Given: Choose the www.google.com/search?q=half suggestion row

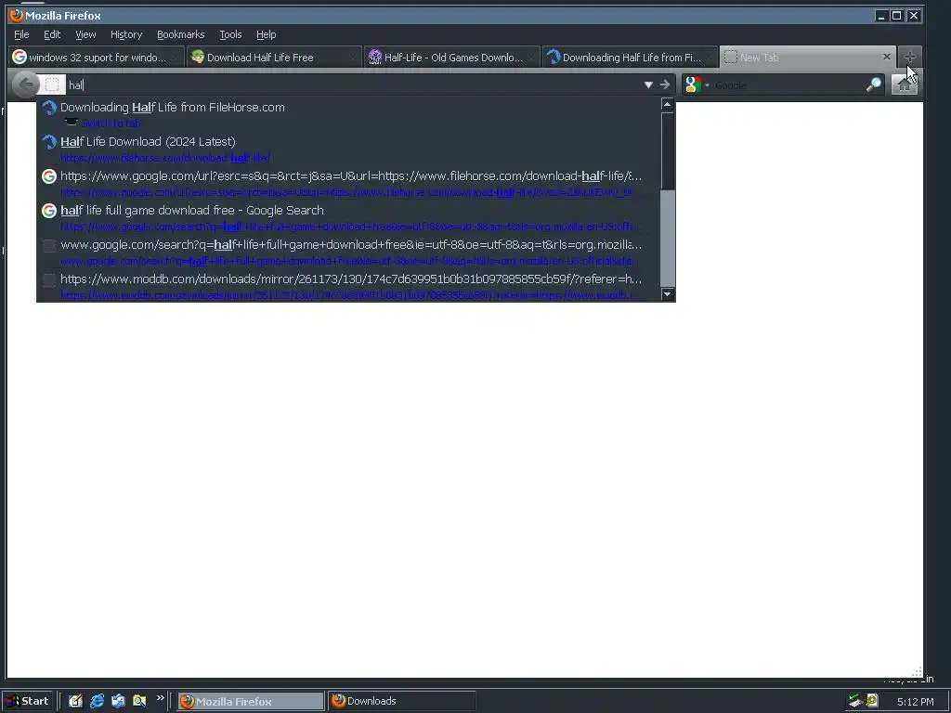Looking at the screenshot, I should (349, 252).
